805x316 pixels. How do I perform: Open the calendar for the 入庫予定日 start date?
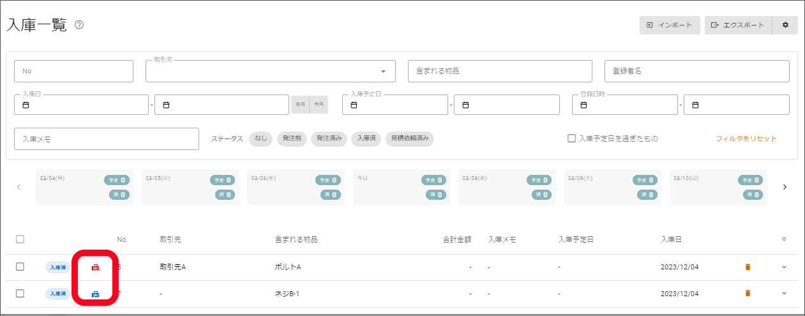(x=354, y=105)
